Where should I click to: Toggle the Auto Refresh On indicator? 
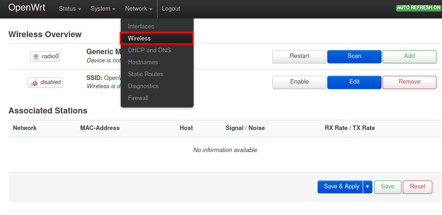418,8
